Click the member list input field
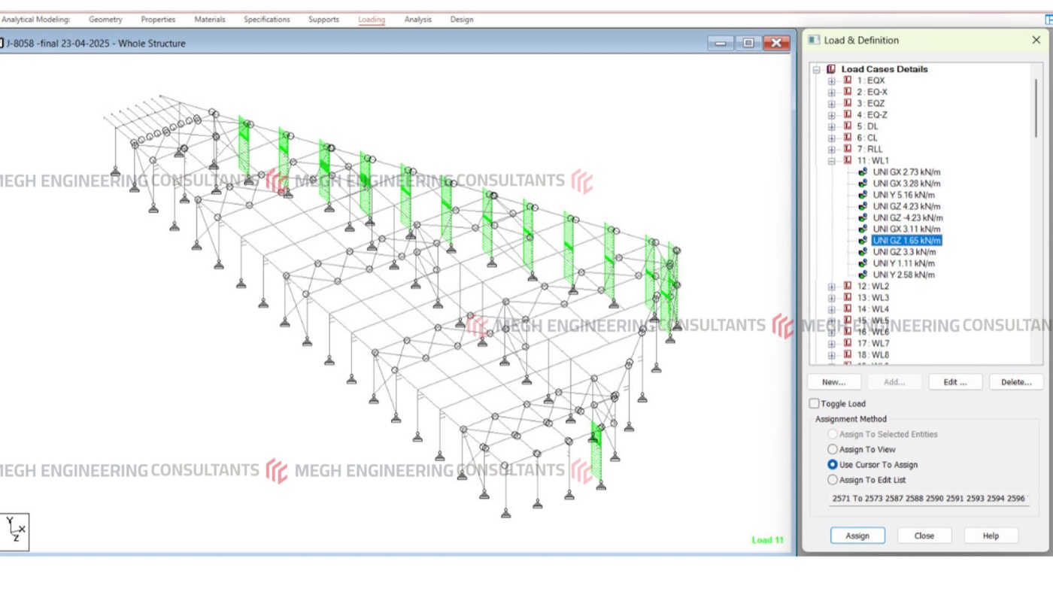Viewport: 1053px width, 592px height. (929, 498)
